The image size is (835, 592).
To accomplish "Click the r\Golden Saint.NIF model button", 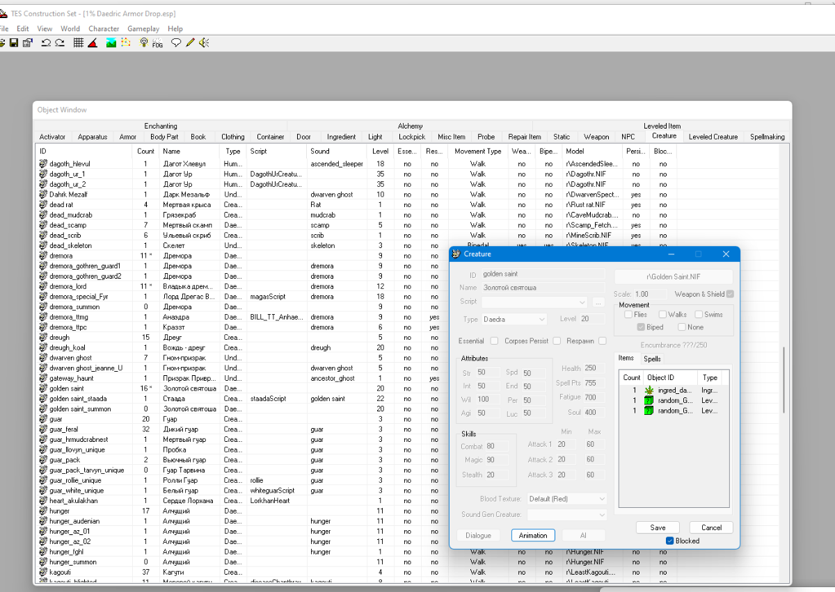I will point(673,276).
